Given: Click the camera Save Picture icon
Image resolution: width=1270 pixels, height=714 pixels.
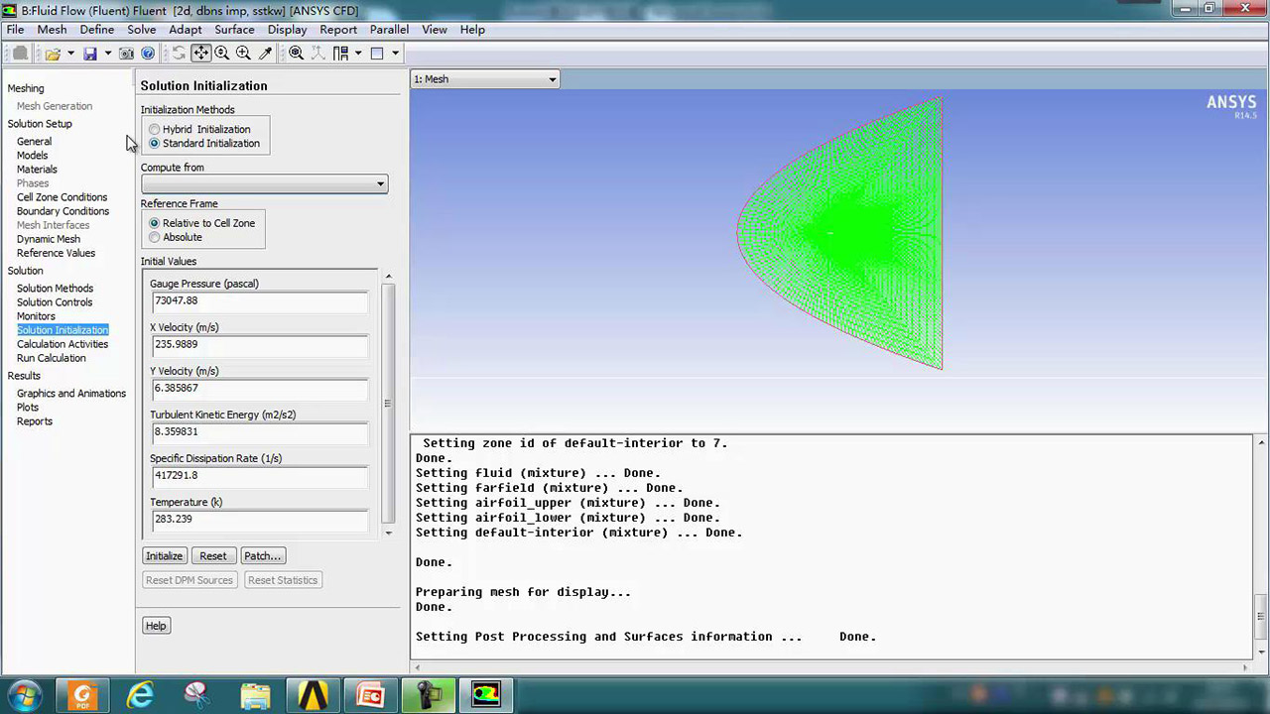Looking at the screenshot, I should [127, 54].
